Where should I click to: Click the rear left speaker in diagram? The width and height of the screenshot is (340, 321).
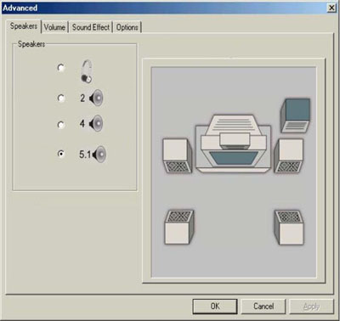(x=179, y=227)
